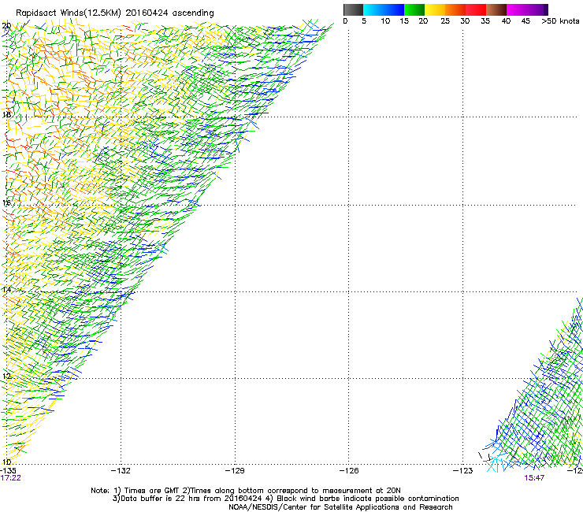
Task: Click the longitude label -129
Action: point(235,471)
